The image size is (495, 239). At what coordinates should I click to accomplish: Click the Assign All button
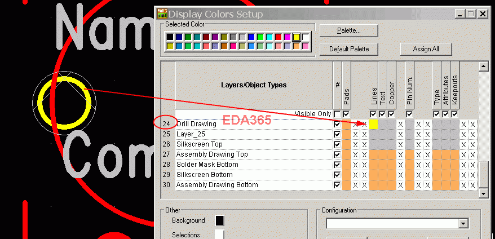tap(426, 49)
